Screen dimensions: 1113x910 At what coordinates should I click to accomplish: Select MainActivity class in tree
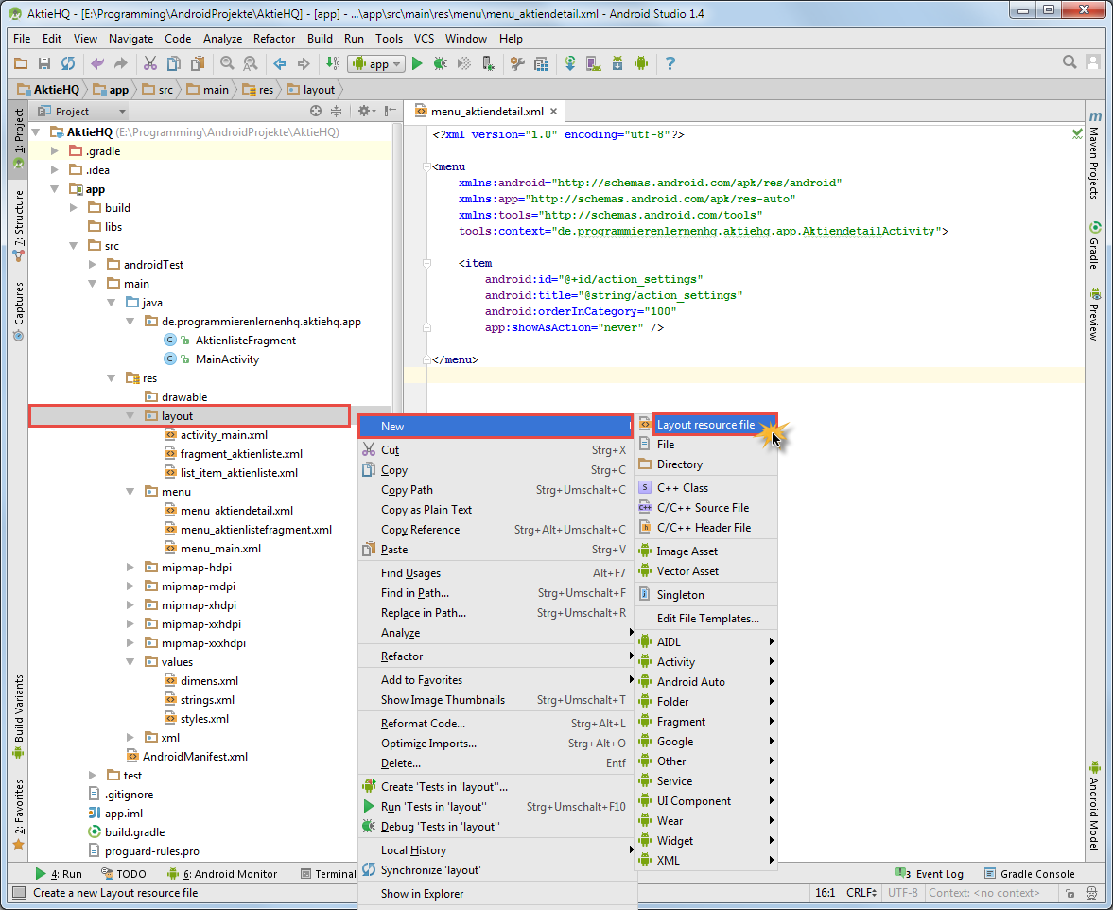click(x=227, y=359)
